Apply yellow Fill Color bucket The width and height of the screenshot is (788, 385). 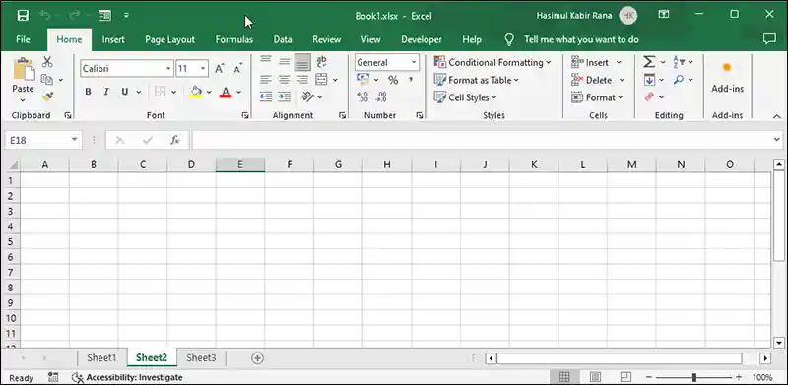point(195,92)
